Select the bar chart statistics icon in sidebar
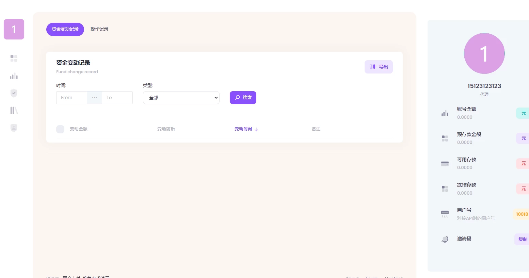 (14, 76)
